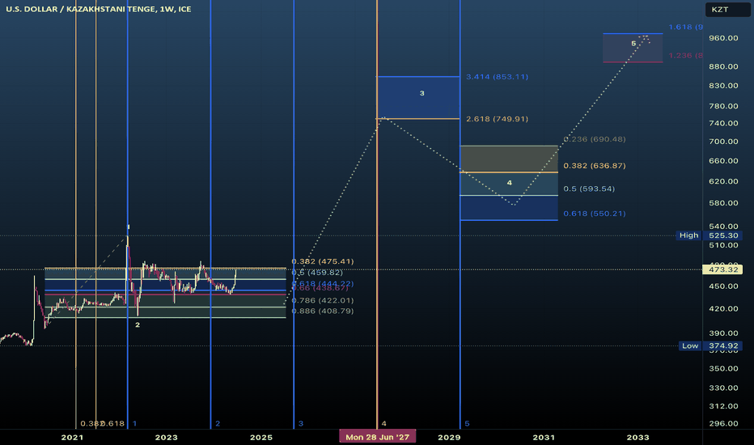
Task: Click the 830.00 price scale label
Action: 723,86
